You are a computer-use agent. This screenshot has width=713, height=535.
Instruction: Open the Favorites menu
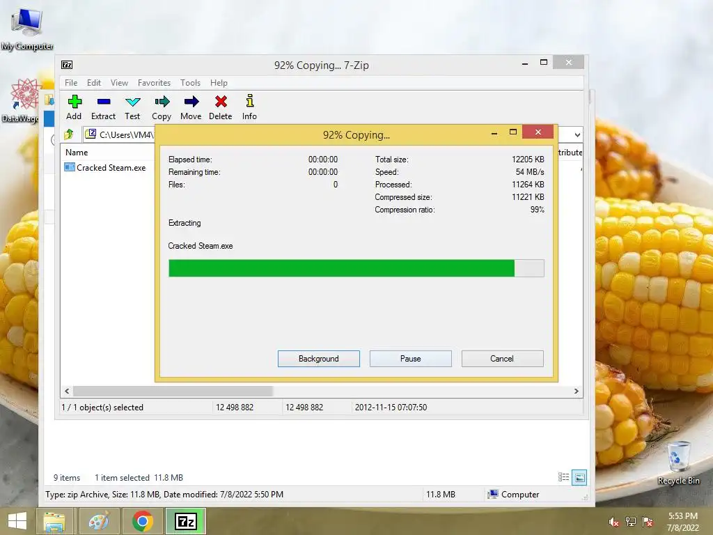pyautogui.click(x=154, y=83)
